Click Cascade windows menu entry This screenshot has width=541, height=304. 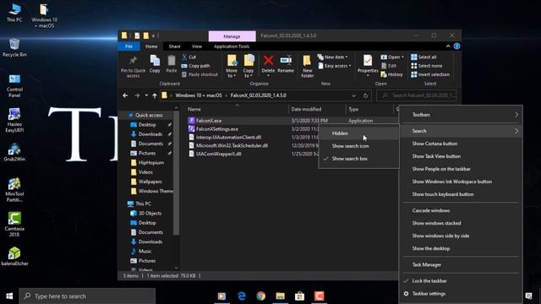(x=461, y=210)
